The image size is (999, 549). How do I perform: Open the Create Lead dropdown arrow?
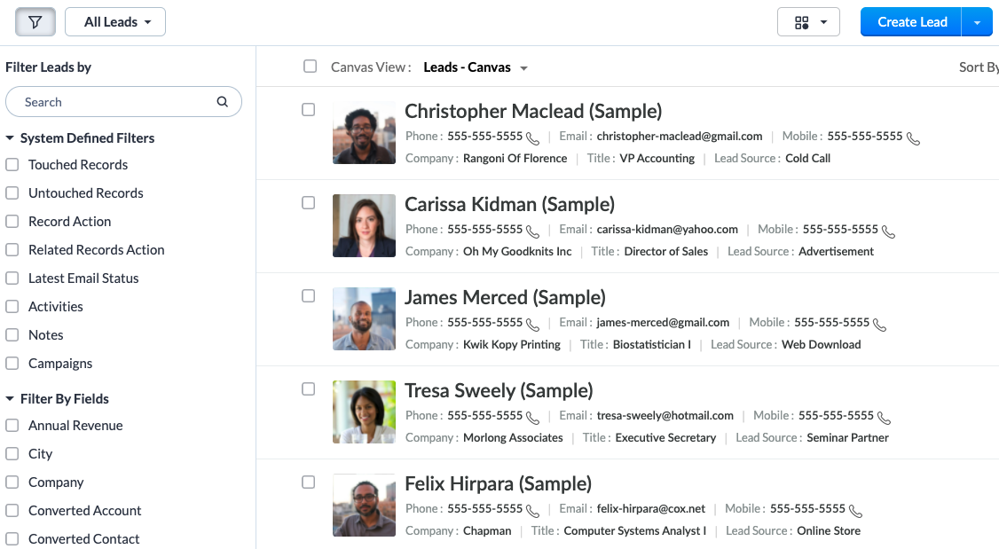977,22
